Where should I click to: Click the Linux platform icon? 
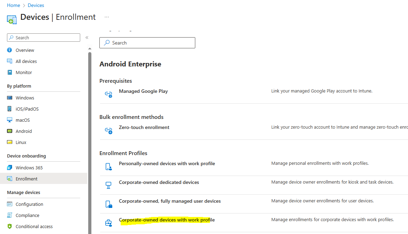pyautogui.click(x=10, y=142)
